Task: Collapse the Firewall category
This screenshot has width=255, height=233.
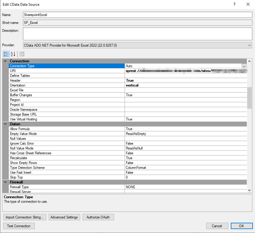Action: (5, 182)
